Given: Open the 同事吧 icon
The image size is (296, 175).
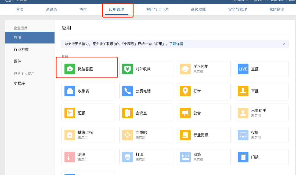Looking at the screenshot, I should point(128,135).
